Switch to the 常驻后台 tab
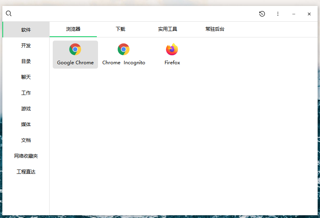 (215, 29)
